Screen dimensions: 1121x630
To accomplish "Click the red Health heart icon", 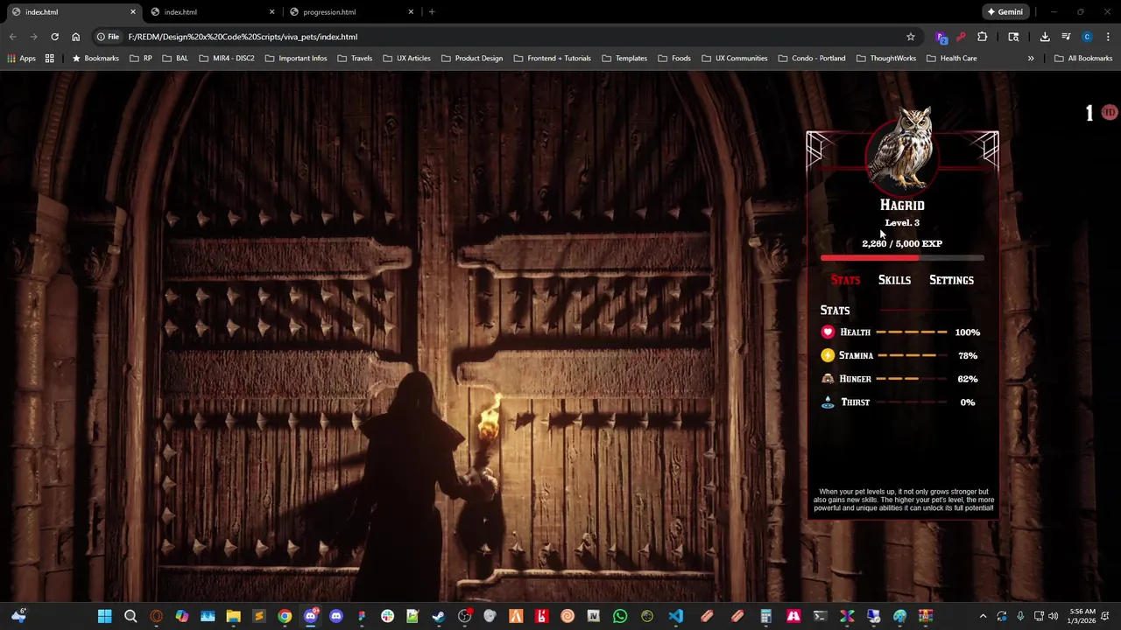I will (828, 332).
